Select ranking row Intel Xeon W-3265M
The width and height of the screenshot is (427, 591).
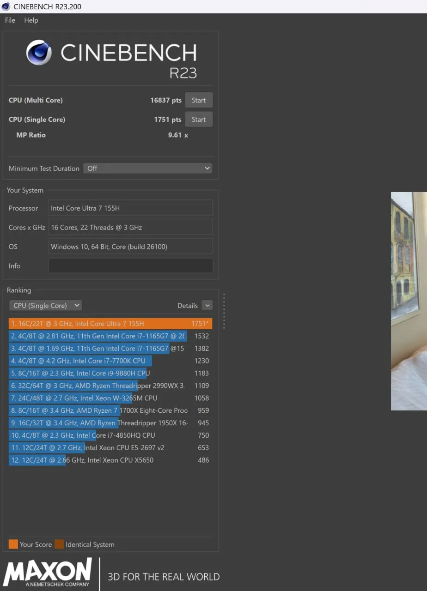[x=110, y=398]
